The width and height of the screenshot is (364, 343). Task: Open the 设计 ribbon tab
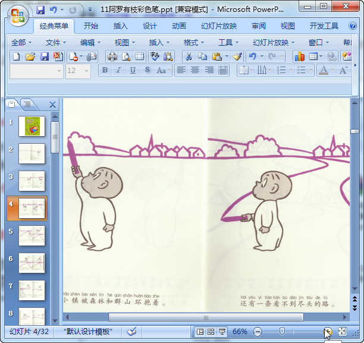(150, 26)
